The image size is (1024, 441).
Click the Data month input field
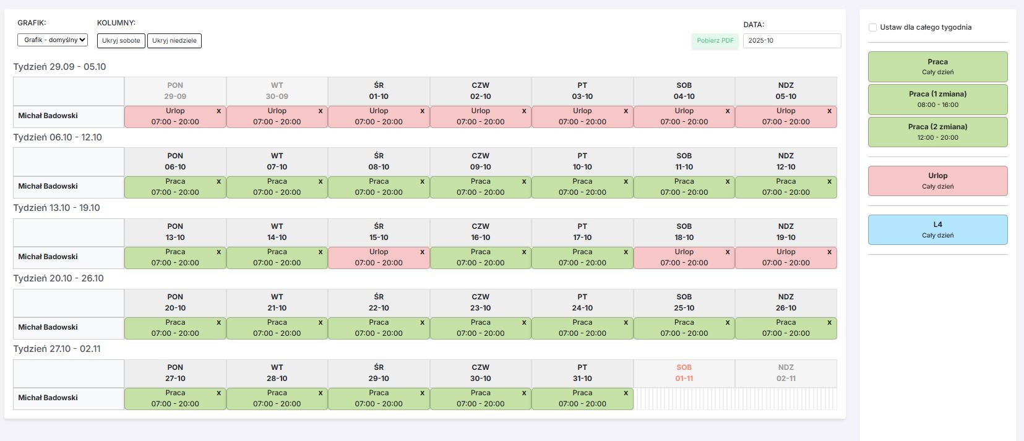[x=791, y=41]
